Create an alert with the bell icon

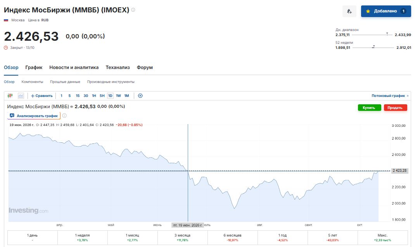pyautogui.click(x=349, y=11)
